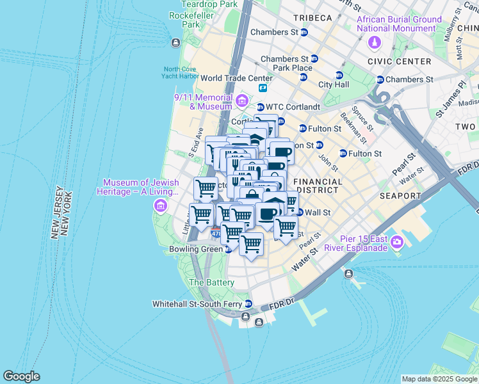Click the Mulberry St street label
This screenshot has height=384, width=479.
[x=452, y=24]
